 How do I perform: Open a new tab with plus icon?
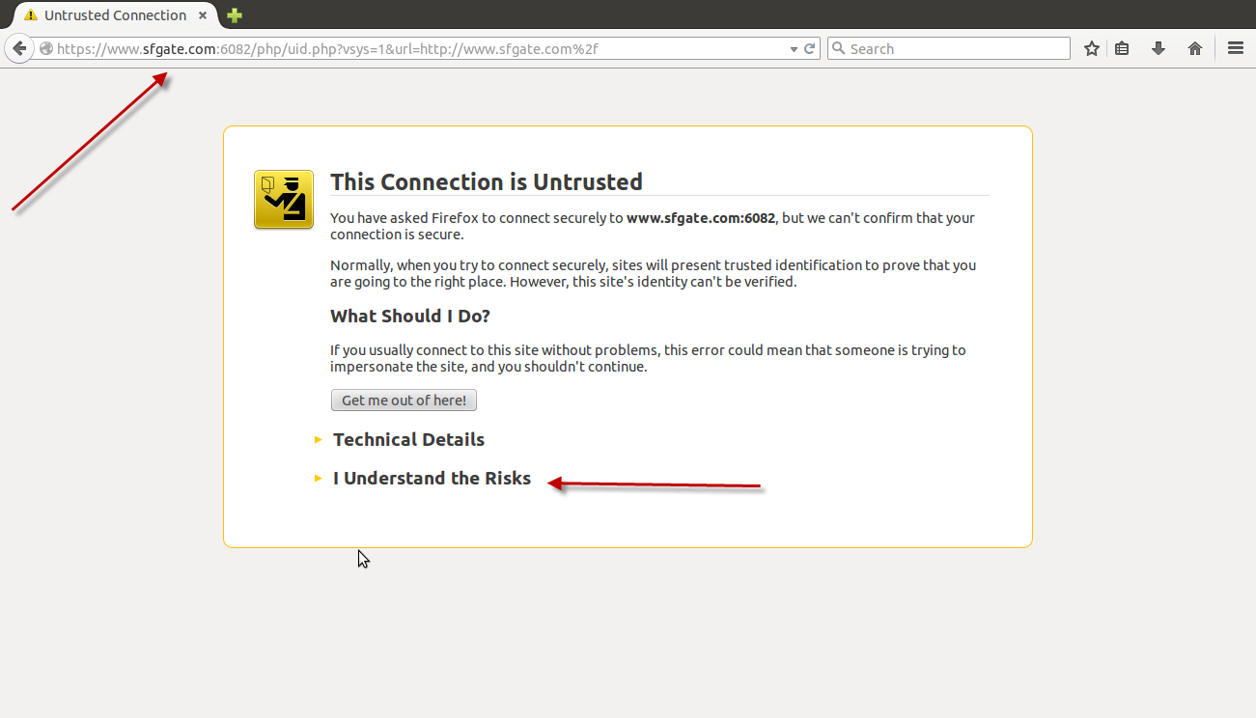coord(234,15)
